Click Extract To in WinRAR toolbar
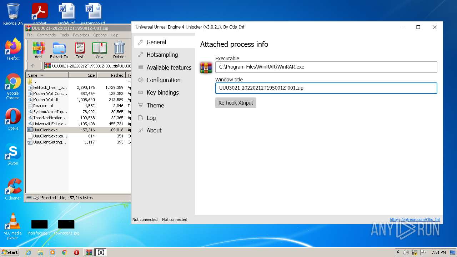Image resolution: width=457 pixels, height=257 pixels. (x=59, y=50)
